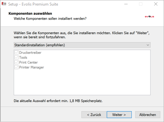Click the Evolis logo in header

click(x=149, y=17)
